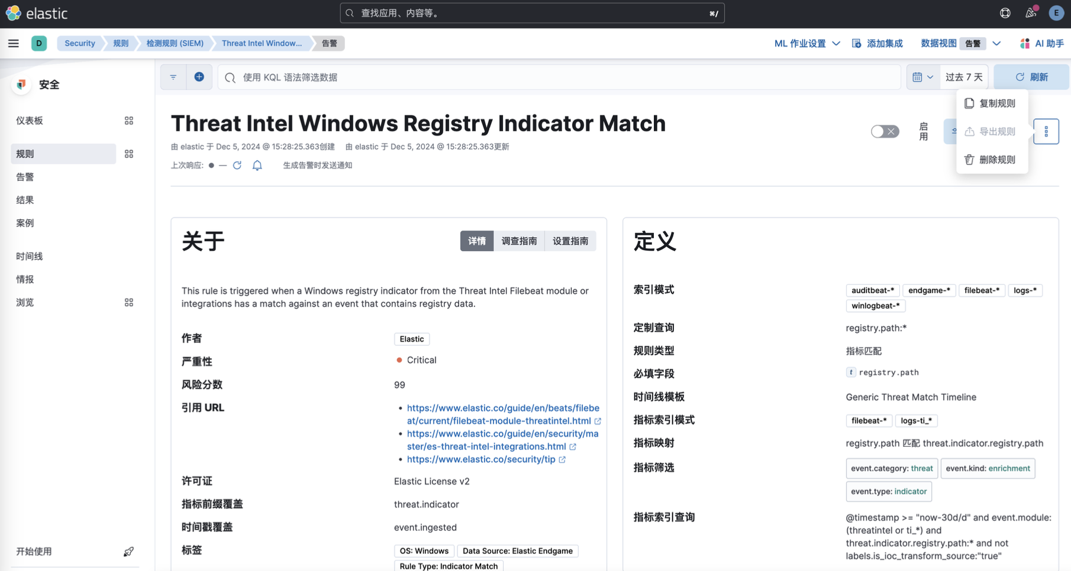Open the es-threat-intel-integrations.html reference link
The height and width of the screenshot is (571, 1071).
pyautogui.click(x=503, y=440)
